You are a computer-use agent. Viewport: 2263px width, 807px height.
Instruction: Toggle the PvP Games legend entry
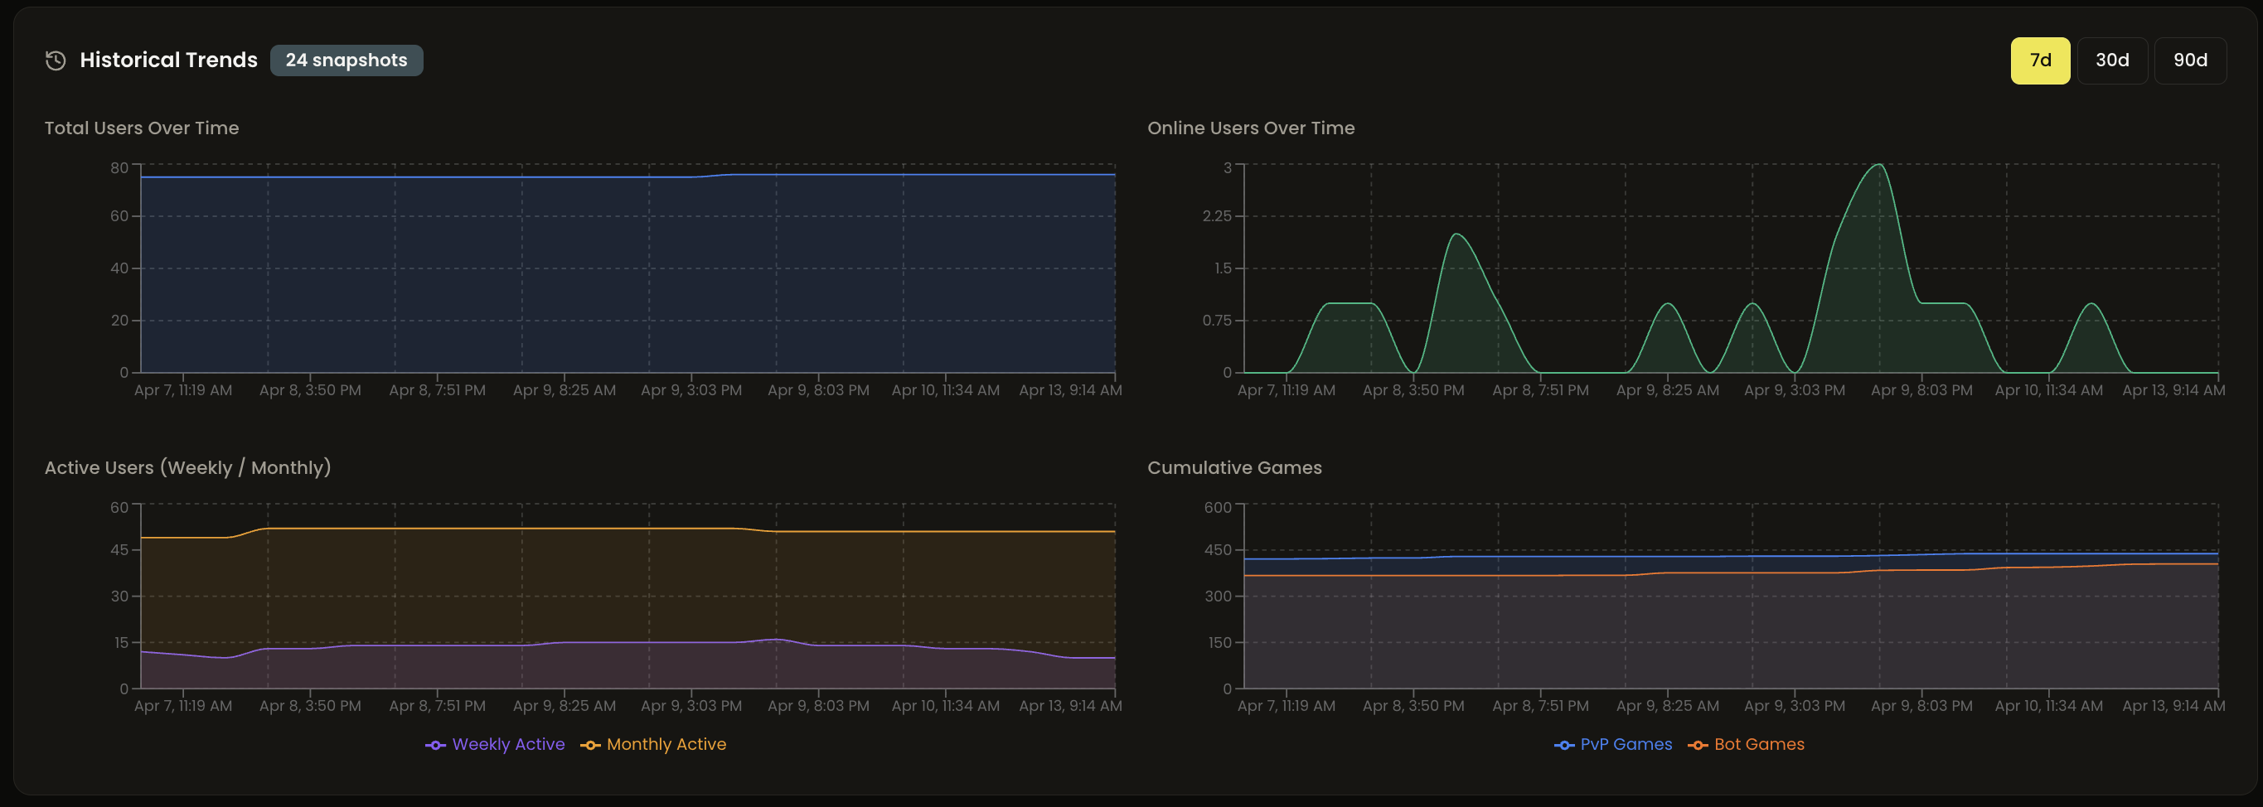point(1613,745)
